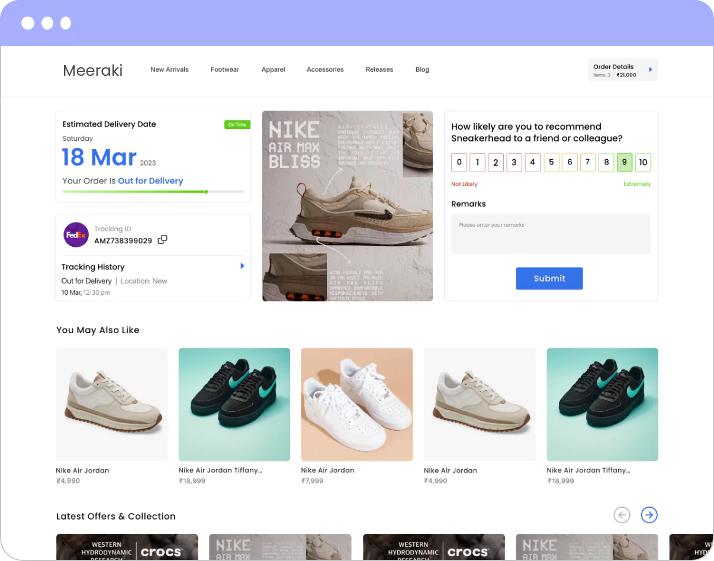Screen dimensions: 714x561
Task: Pick rating 10 Extremely likely
Action: (643, 162)
